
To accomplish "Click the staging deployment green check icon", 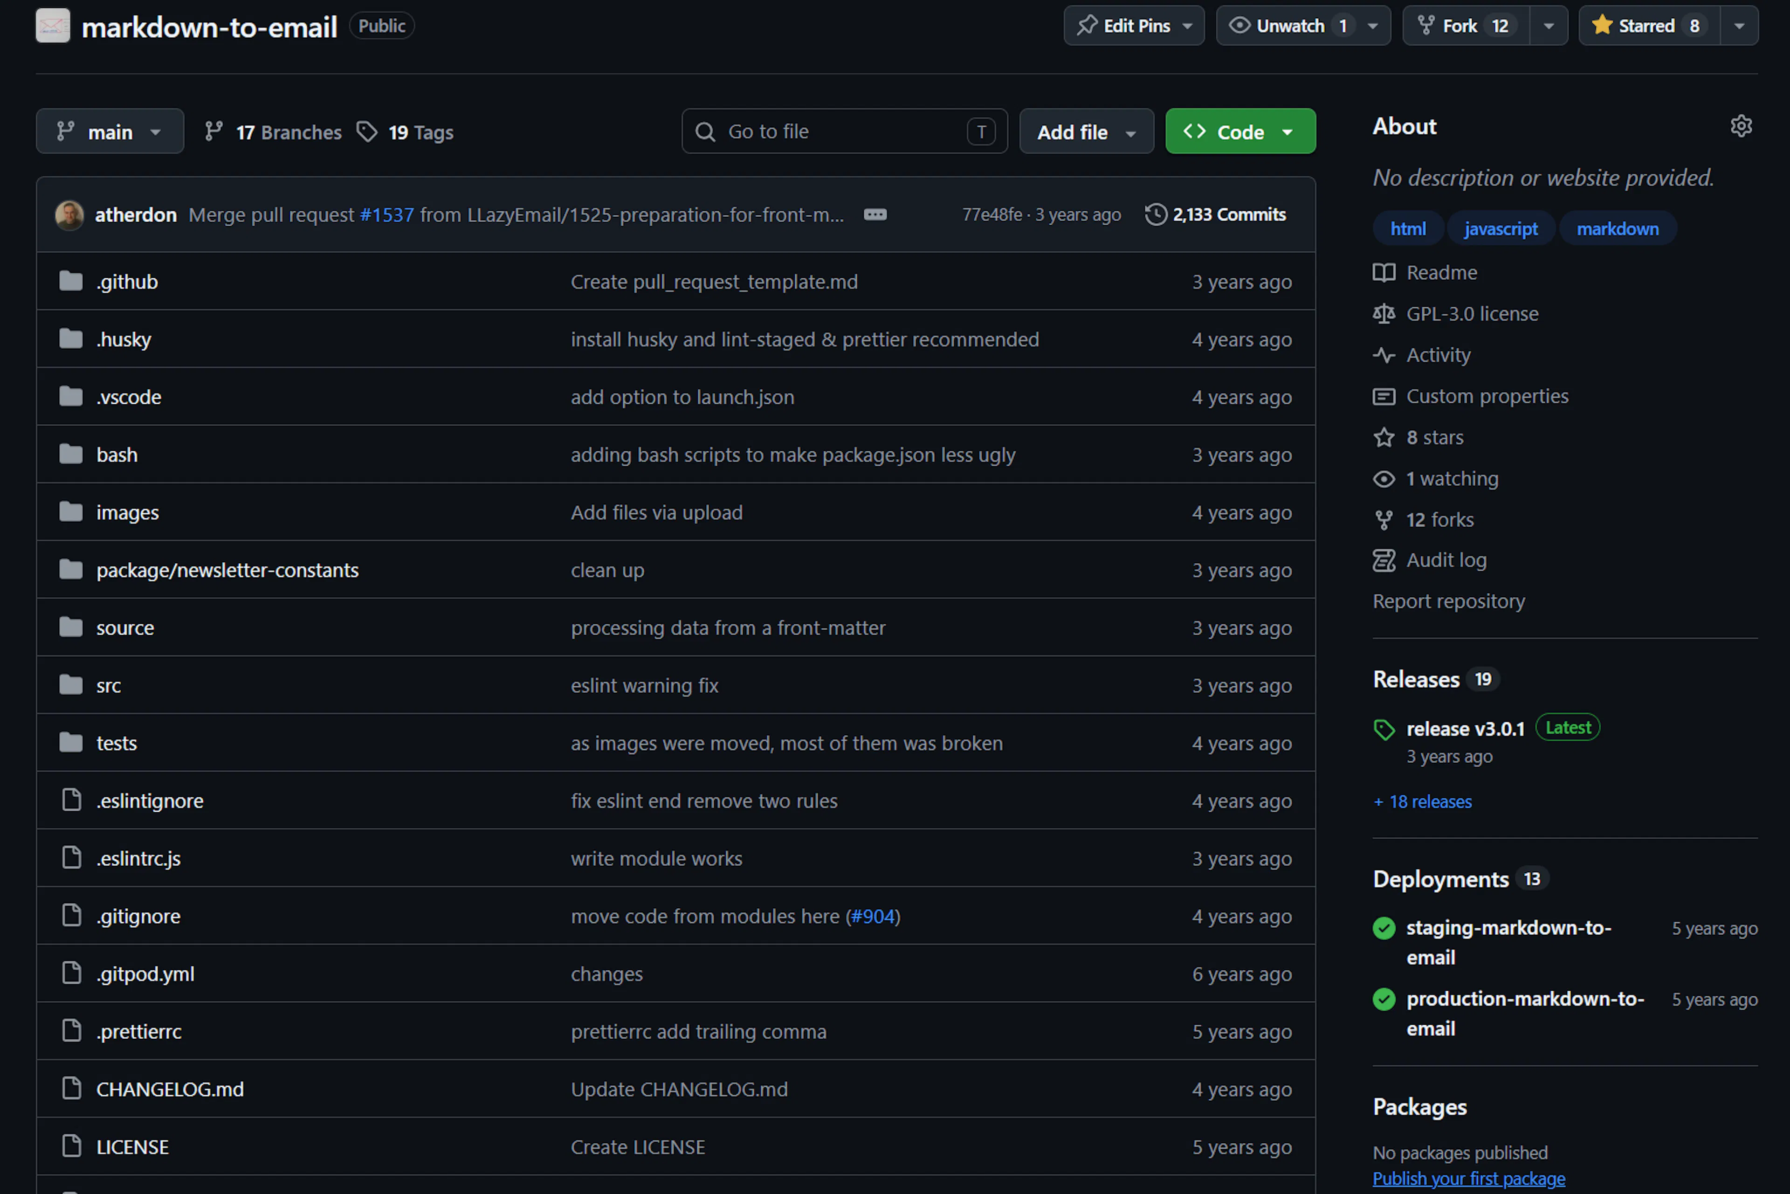I will click(1384, 928).
